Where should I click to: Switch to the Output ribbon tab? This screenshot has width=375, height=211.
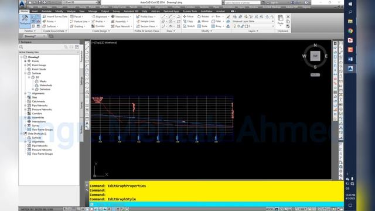coord(105,11)
